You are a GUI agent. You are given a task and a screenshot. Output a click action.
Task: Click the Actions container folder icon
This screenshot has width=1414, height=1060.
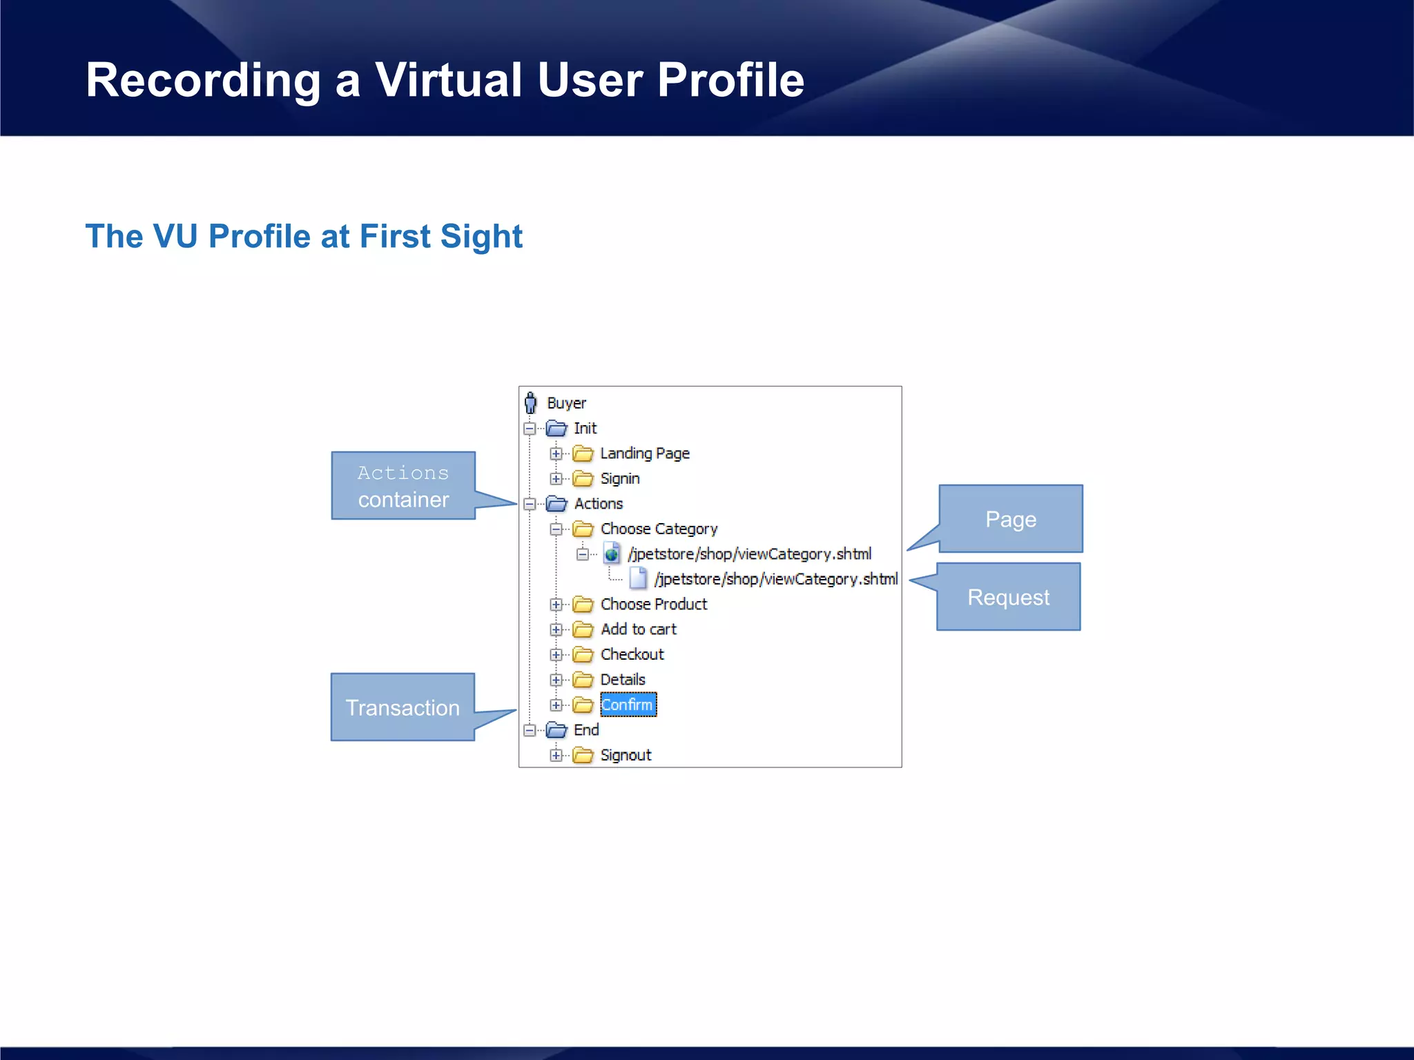[556, 504]
